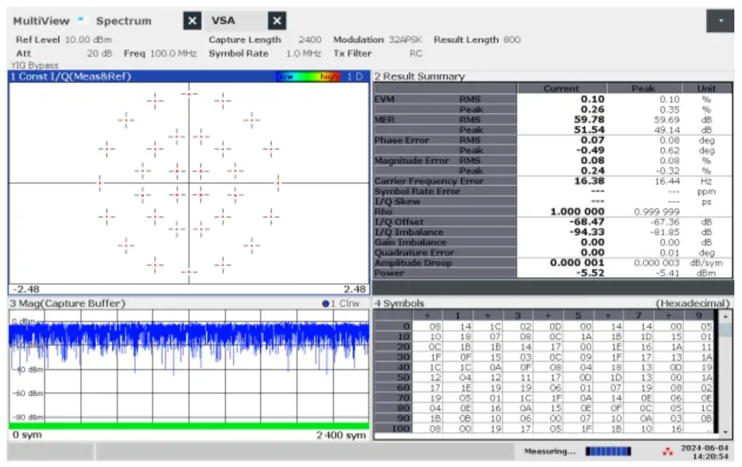Screen dimensions: 742x467
Task: Switch to the Spectrum tab
Action: 124,21
